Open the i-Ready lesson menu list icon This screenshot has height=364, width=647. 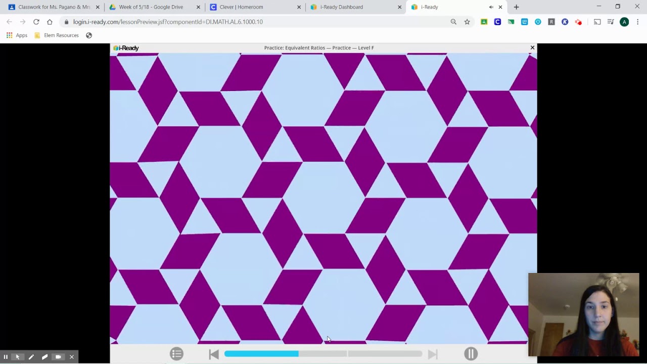[x=176, y=354]
